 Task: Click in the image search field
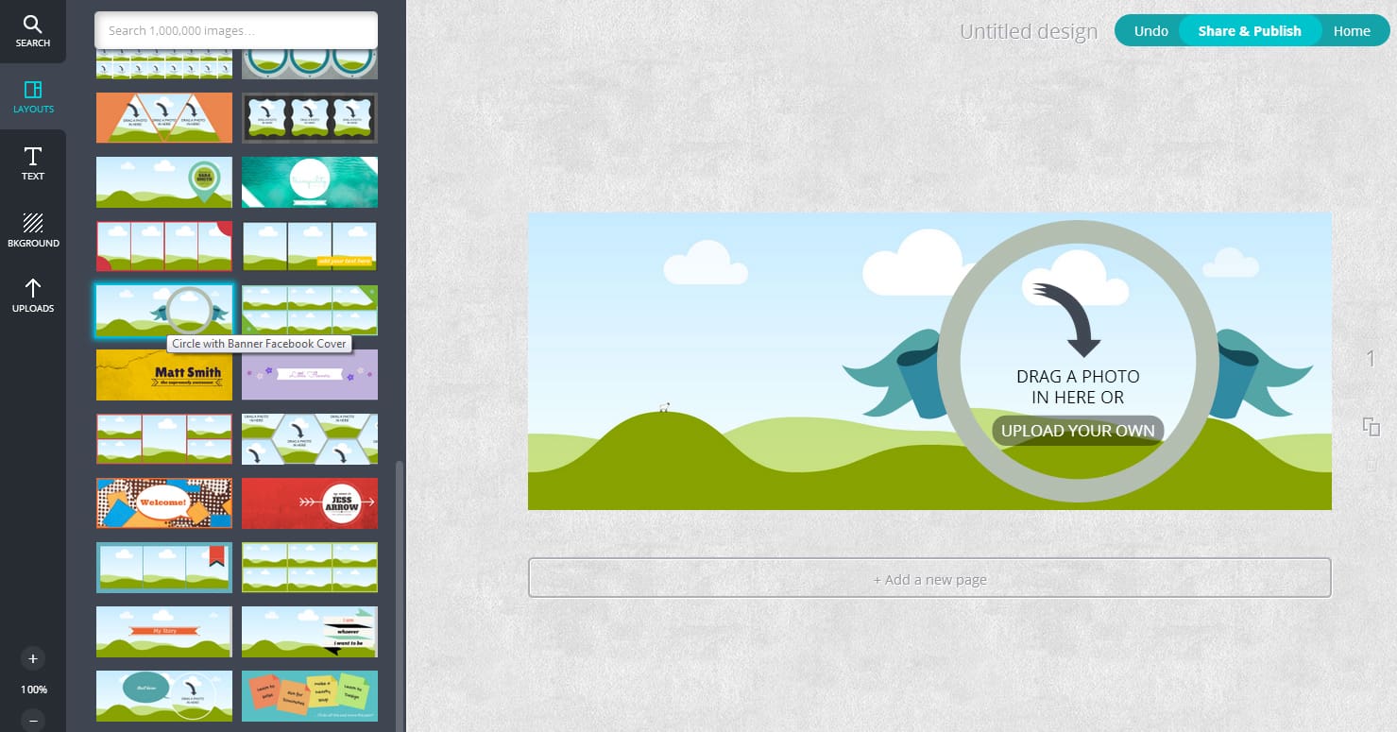[x=236, y=30]
